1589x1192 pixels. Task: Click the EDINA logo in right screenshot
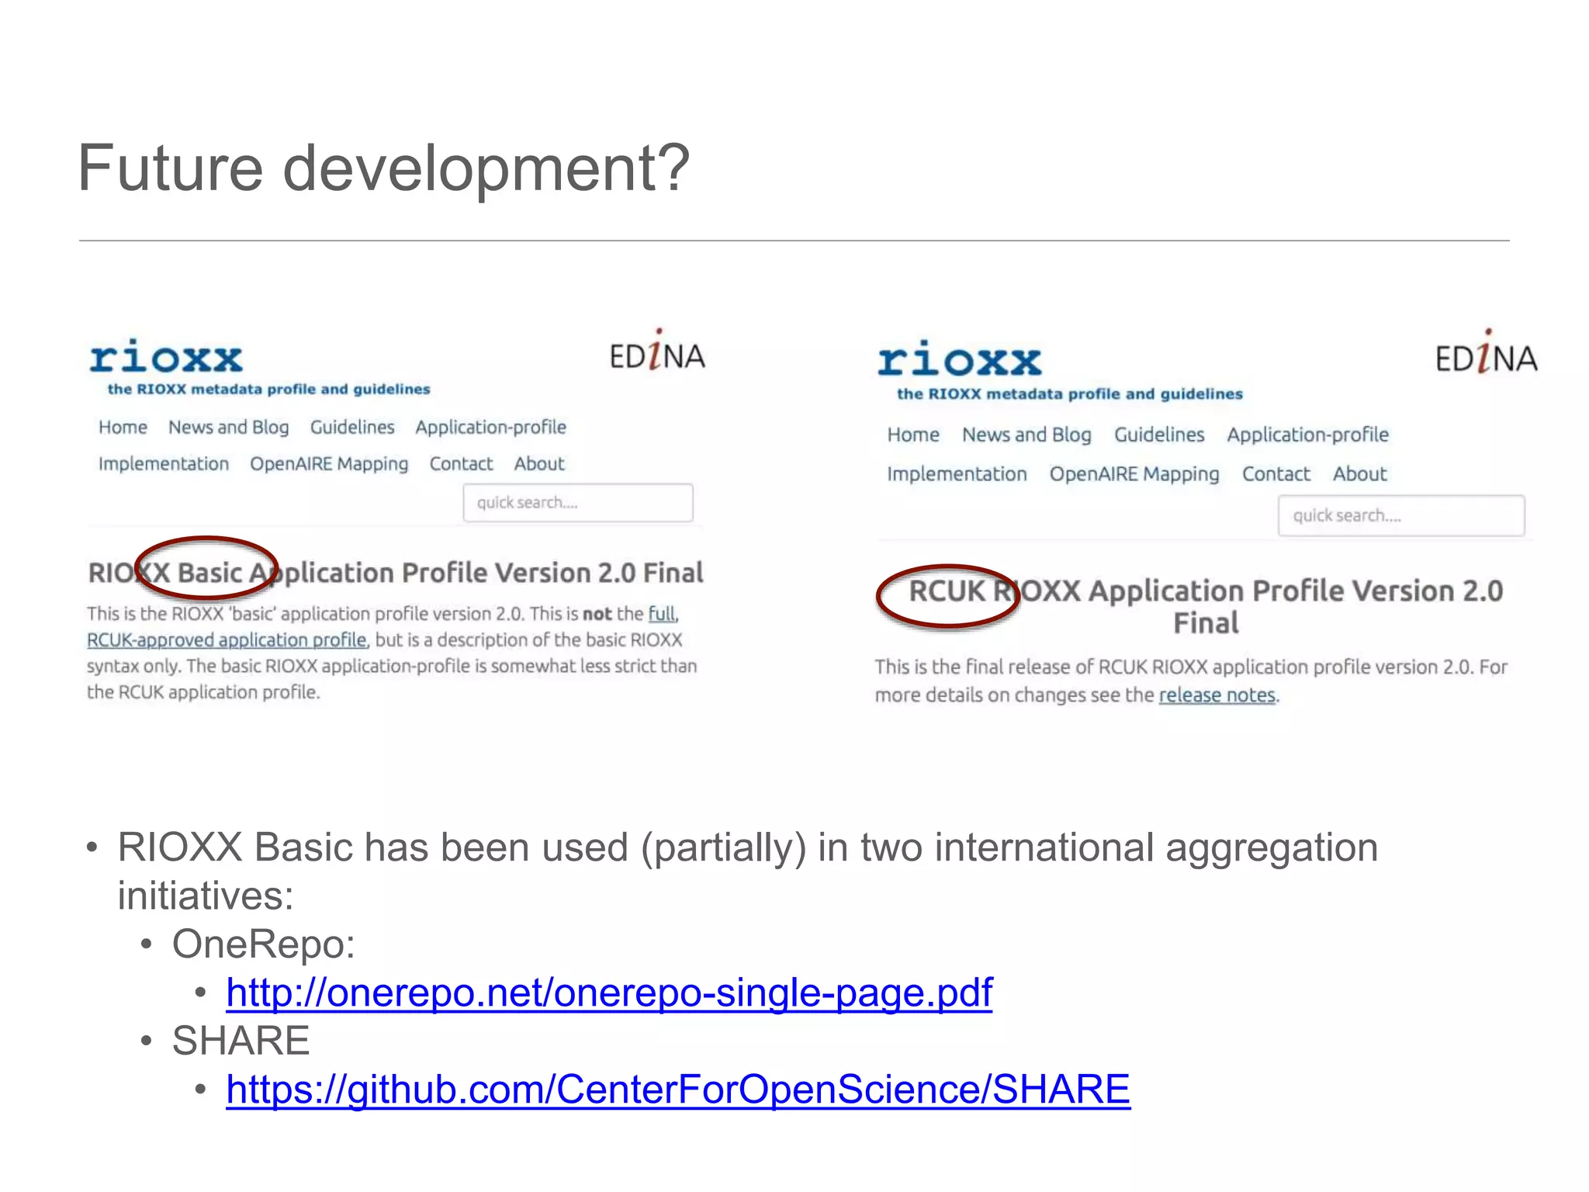pos(1486,353)
